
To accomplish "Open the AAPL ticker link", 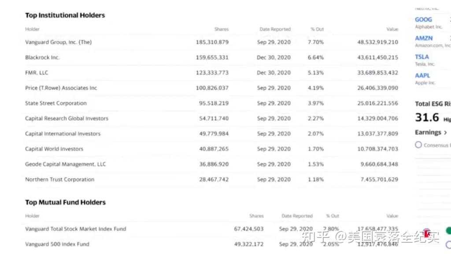I will (x=422, y=76).
